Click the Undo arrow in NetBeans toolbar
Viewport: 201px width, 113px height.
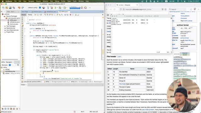pos(19,8)
